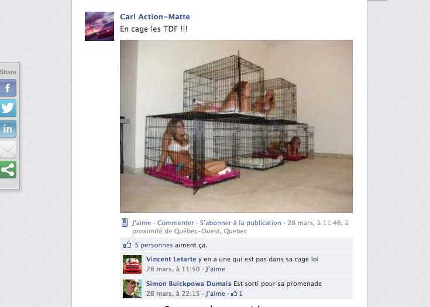Click the thumbs-up icon beside 5 personnes
The image size is (430, 307).
pyautogui.click(x=128, y=244)
